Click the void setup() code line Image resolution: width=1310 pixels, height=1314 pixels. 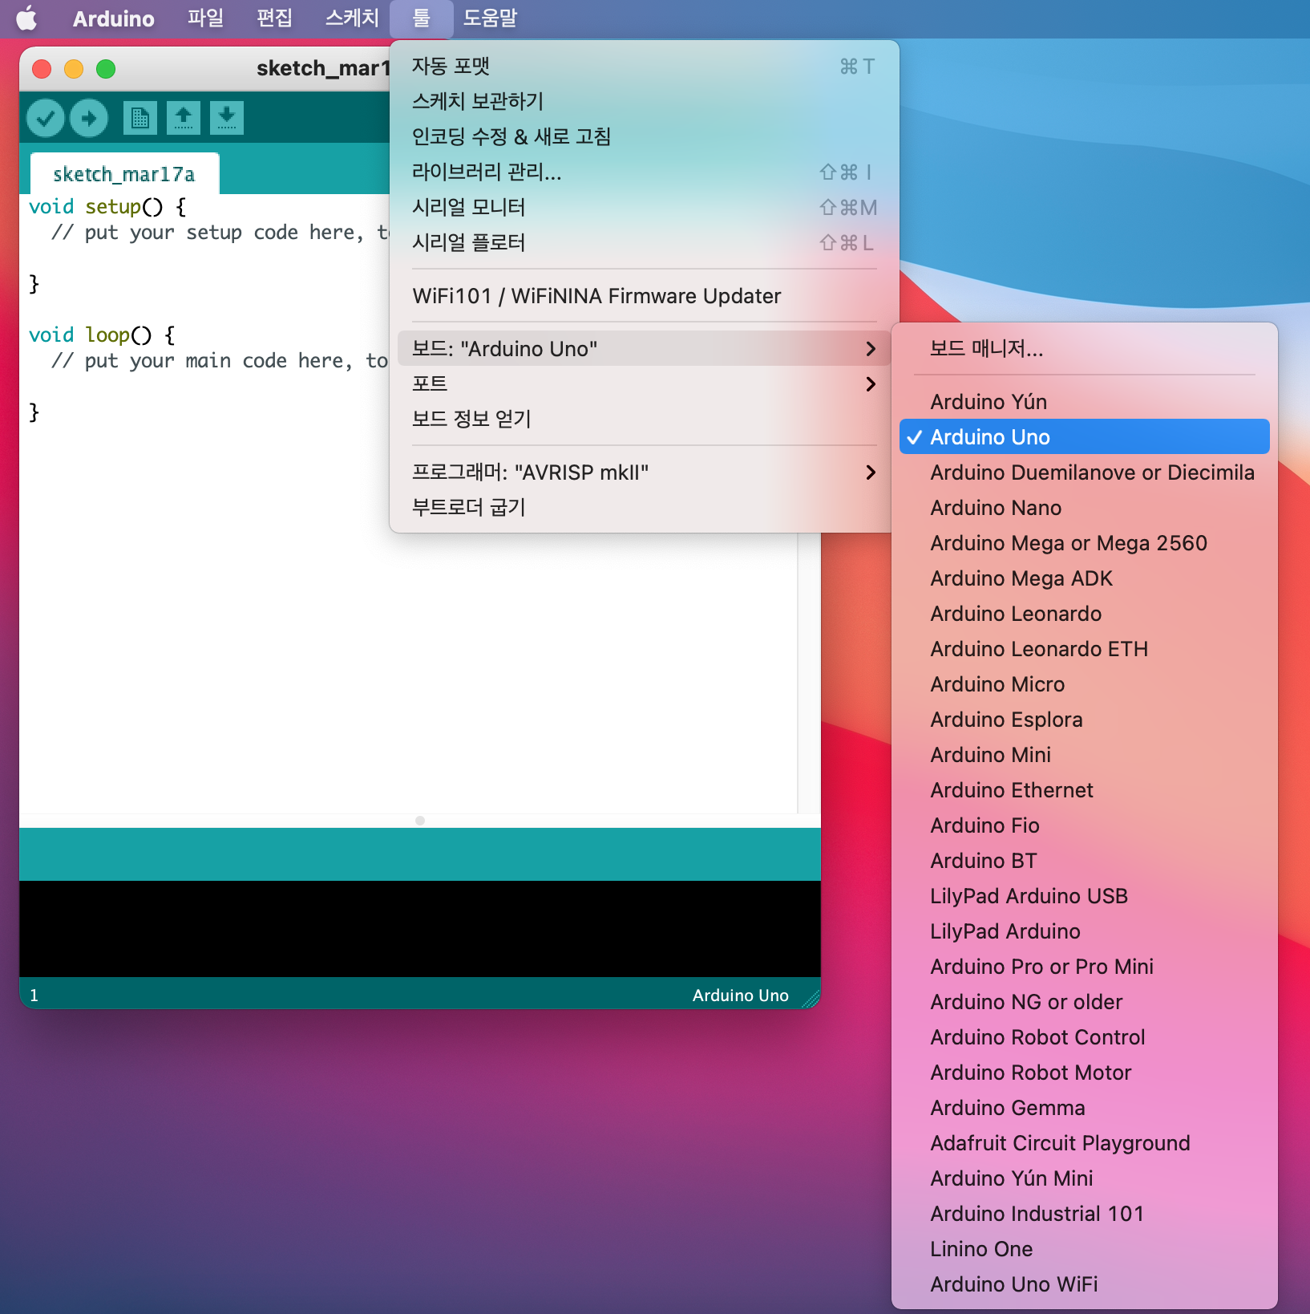[x=107, y=206]
